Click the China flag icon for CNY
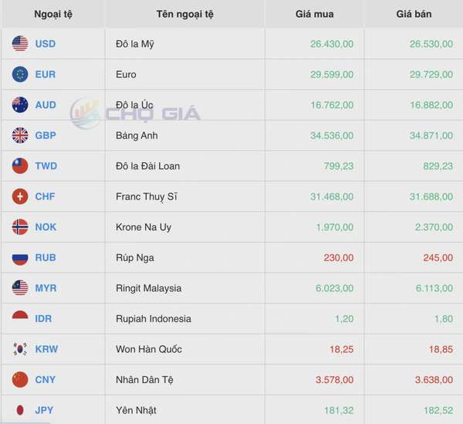The image size is (463, 424). click(x=20, y=380)
